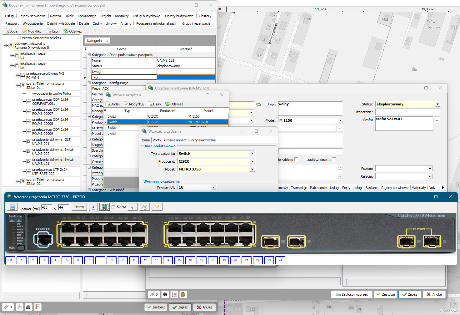Image resolution: width=460 pixels, height=315 pixels.
Task: Click Usuń in Wzorce urządzeń toolbar
Action: (x=154, y=104)
